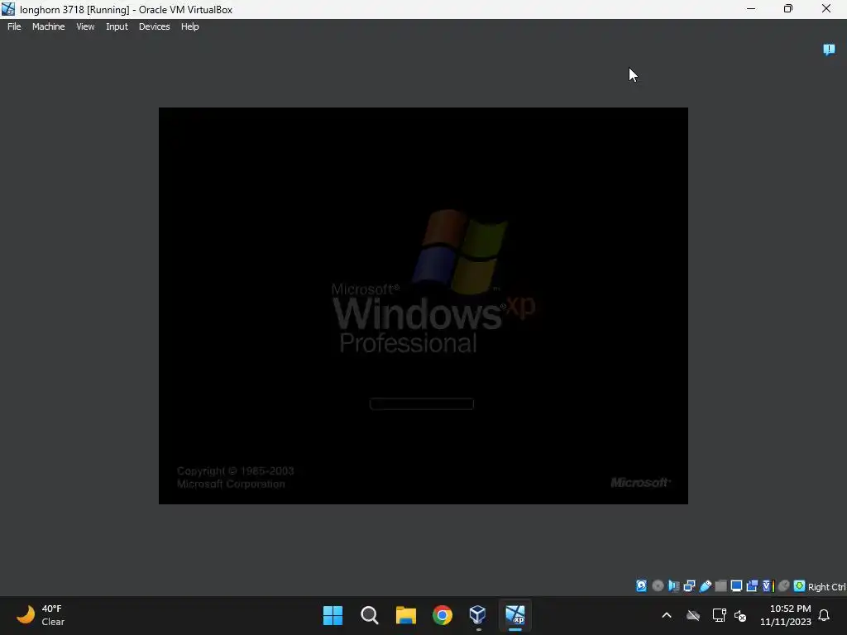Click the overlapping blue squares status icon
The height and width of the screenshot is (635, 847).
tap(752, 586)
